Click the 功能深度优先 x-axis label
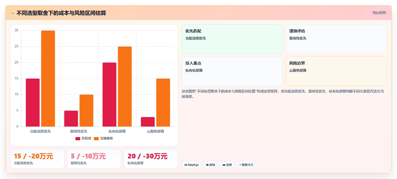The image size is (397, 179). (40, 131)
